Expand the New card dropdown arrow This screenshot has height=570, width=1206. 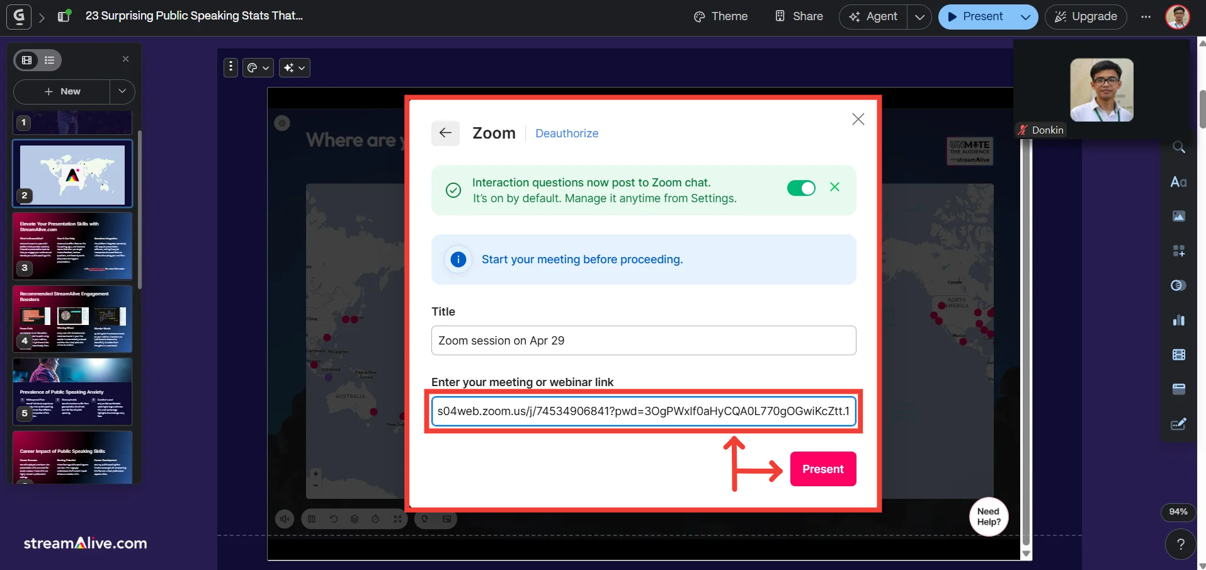click(x=122, y=91)
